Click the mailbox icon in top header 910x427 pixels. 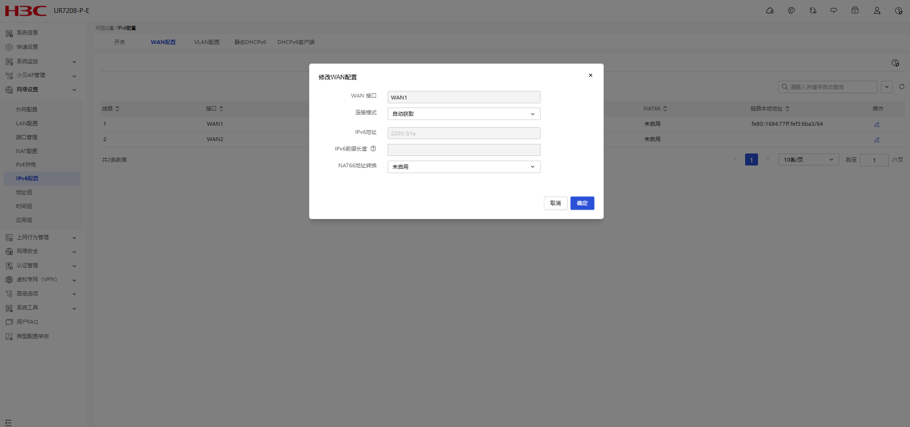pyautogui.click(x=855, y=11)
